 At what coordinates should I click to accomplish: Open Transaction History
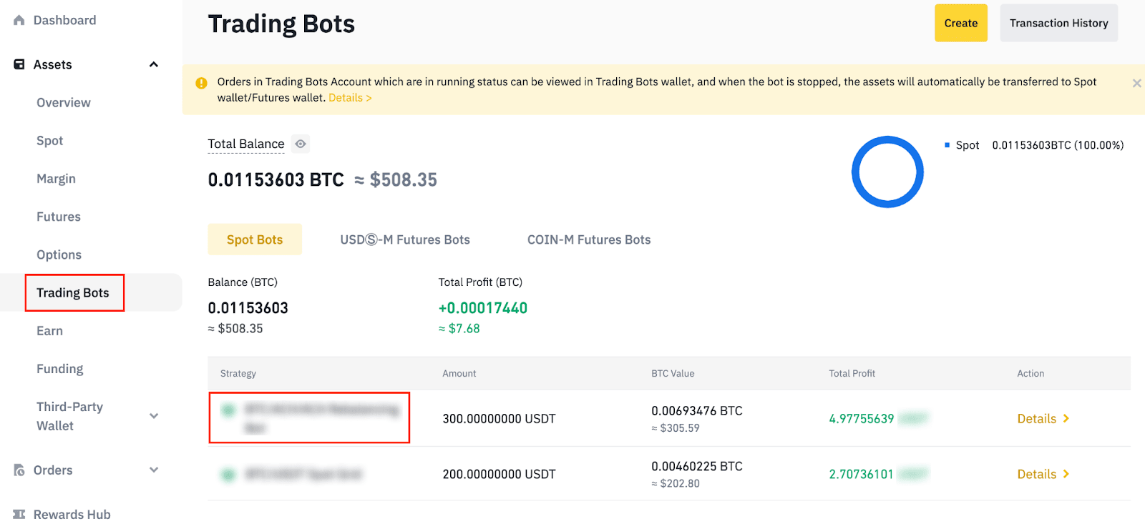click(x=1058, y=24)
